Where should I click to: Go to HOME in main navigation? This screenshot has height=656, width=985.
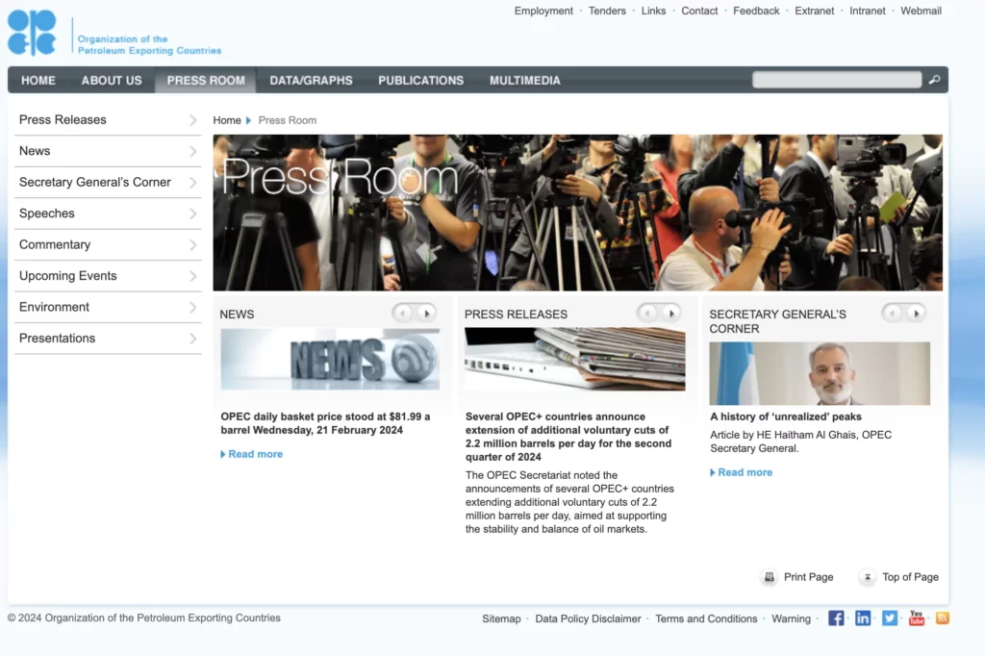click(38, 81)
